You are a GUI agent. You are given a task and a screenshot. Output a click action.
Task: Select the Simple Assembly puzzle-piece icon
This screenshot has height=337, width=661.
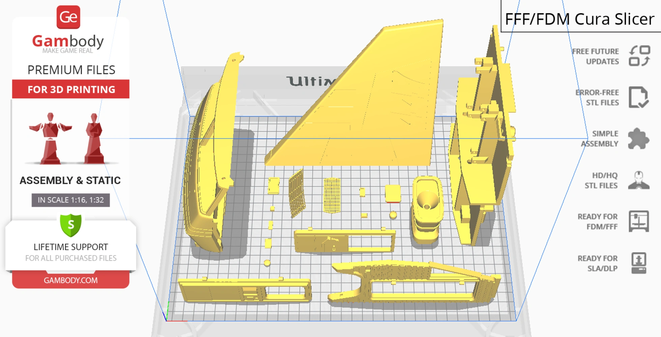coord(639,138)
